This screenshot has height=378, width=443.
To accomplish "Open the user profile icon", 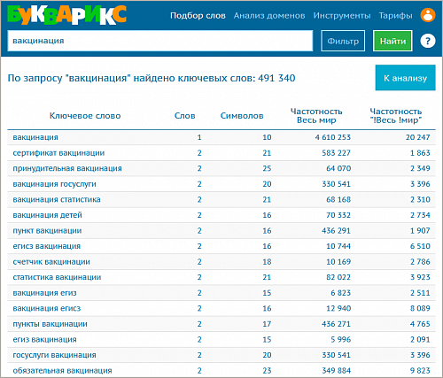I will [x=428, y=15].
